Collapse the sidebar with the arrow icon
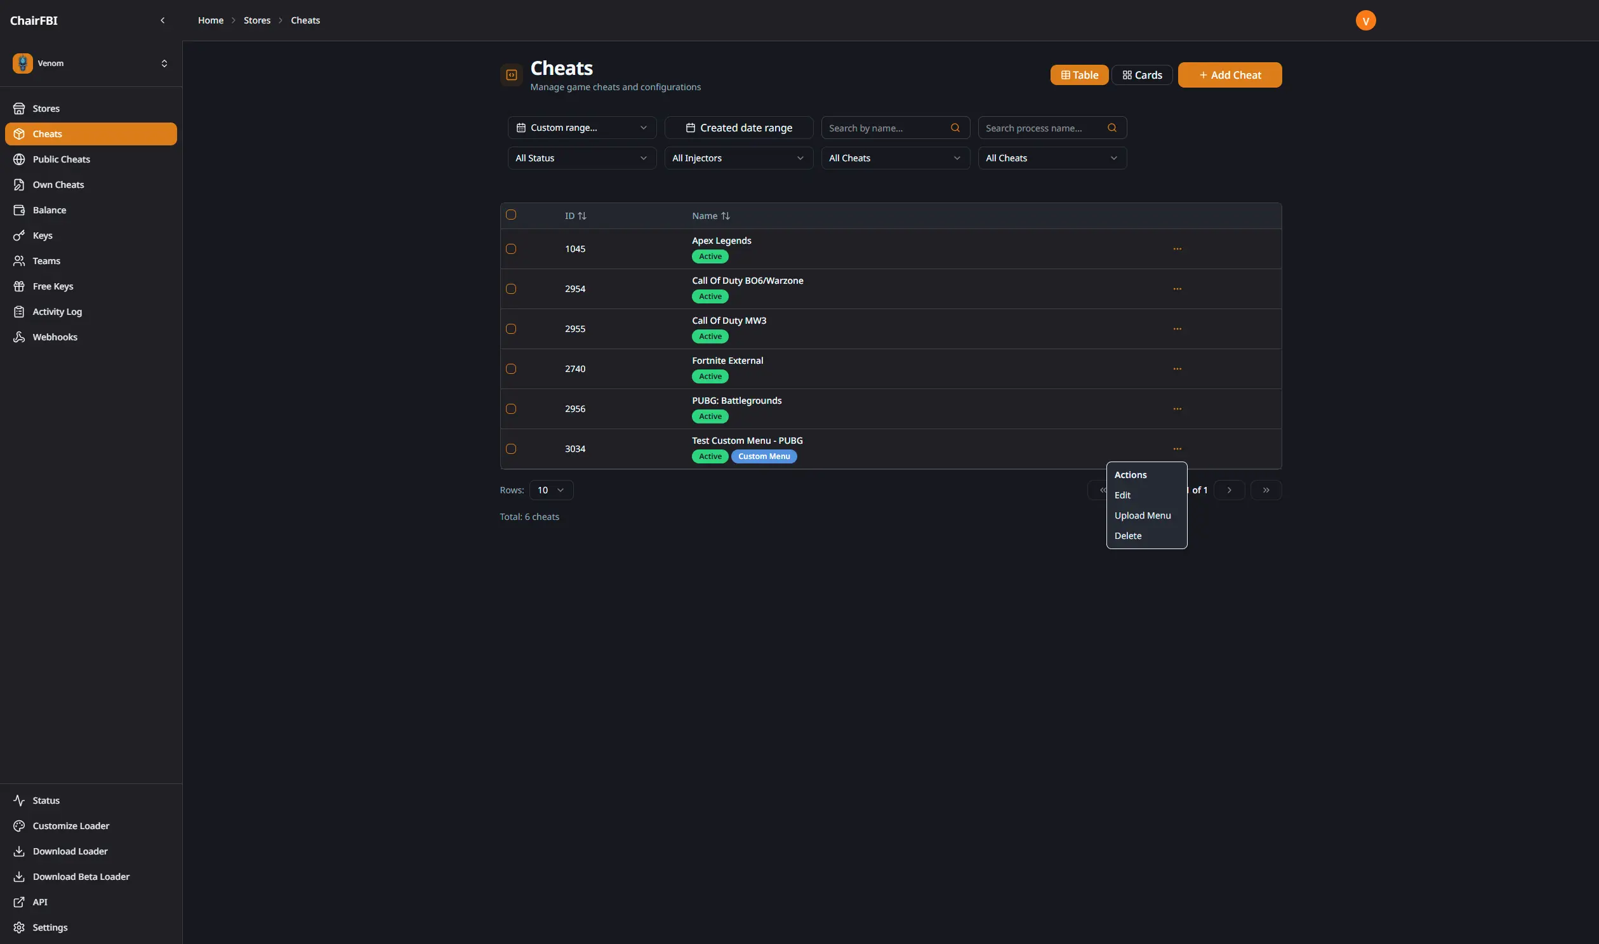 163,20
